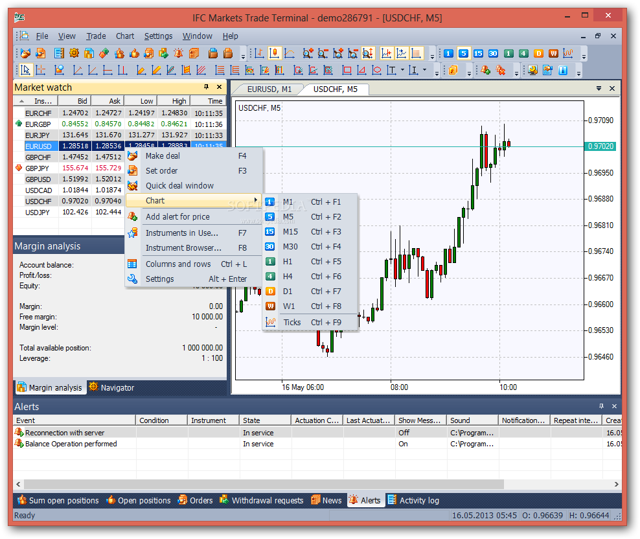Viewport: 640px width, 539px height.
Task: Toggle line chart type in toolbar
Action: [x=290, y=54]
